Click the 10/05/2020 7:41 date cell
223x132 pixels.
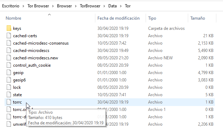[111, 95]
